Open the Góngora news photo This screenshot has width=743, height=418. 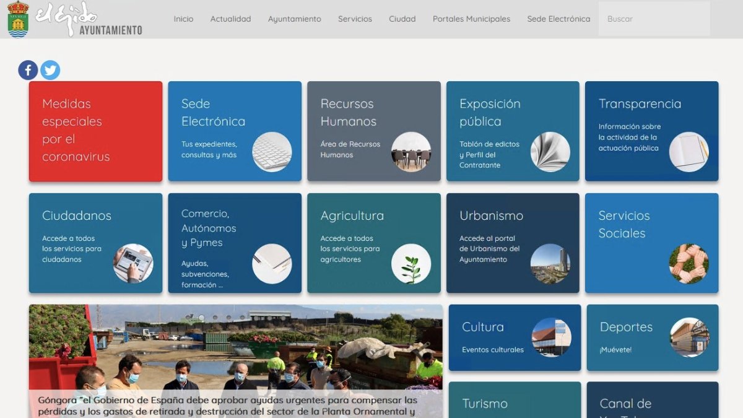click(x=236, y=361)
